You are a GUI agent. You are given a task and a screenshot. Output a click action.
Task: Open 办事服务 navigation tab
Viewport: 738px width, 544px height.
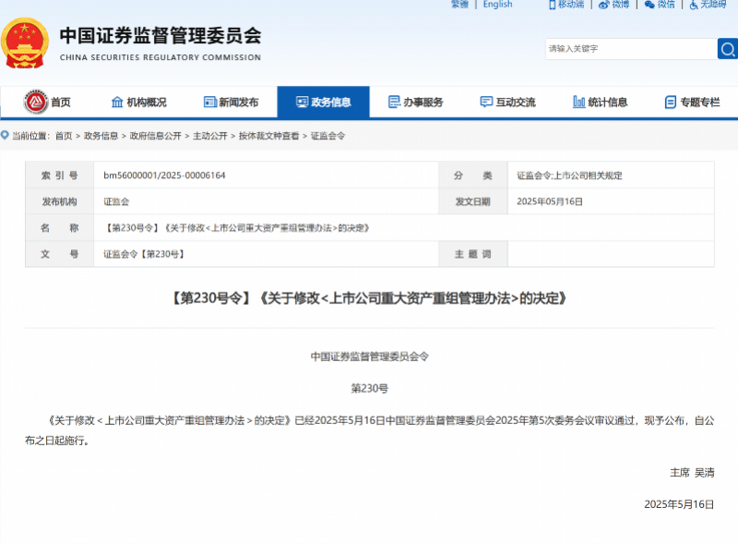coord(415,103)
